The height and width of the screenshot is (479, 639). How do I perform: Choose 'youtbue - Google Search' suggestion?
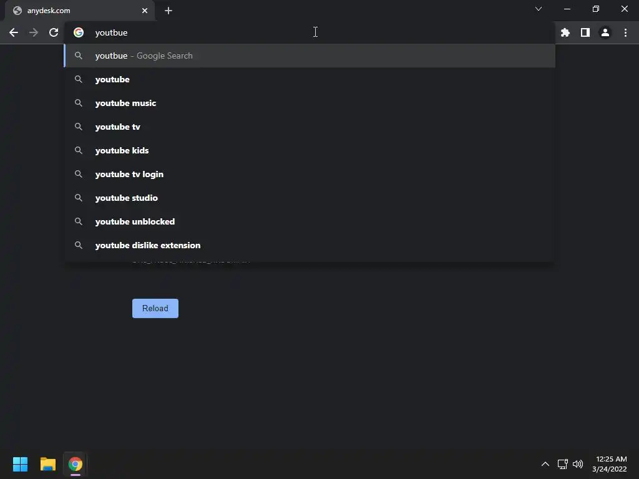click(x=310, y=56)
